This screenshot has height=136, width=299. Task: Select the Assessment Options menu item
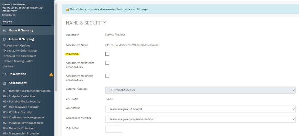(x=17, y=46)
